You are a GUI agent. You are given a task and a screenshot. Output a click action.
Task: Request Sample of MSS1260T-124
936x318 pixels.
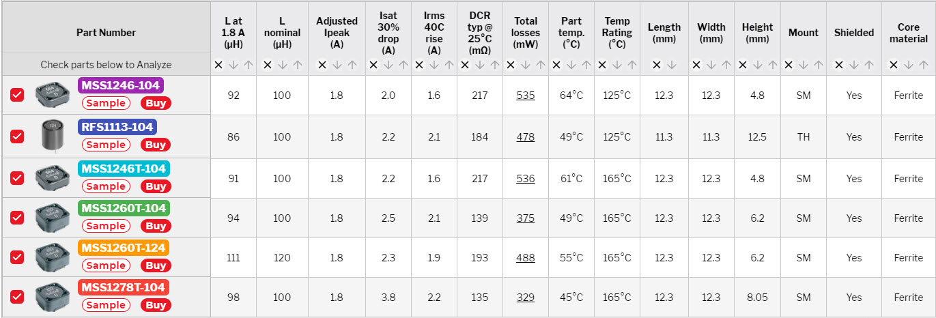[x=105, y=265]
